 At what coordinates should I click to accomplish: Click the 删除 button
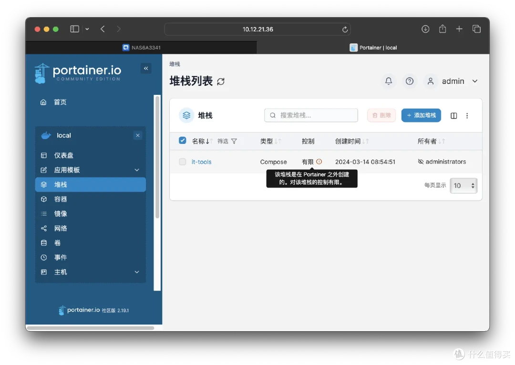[x=381, y=115]
